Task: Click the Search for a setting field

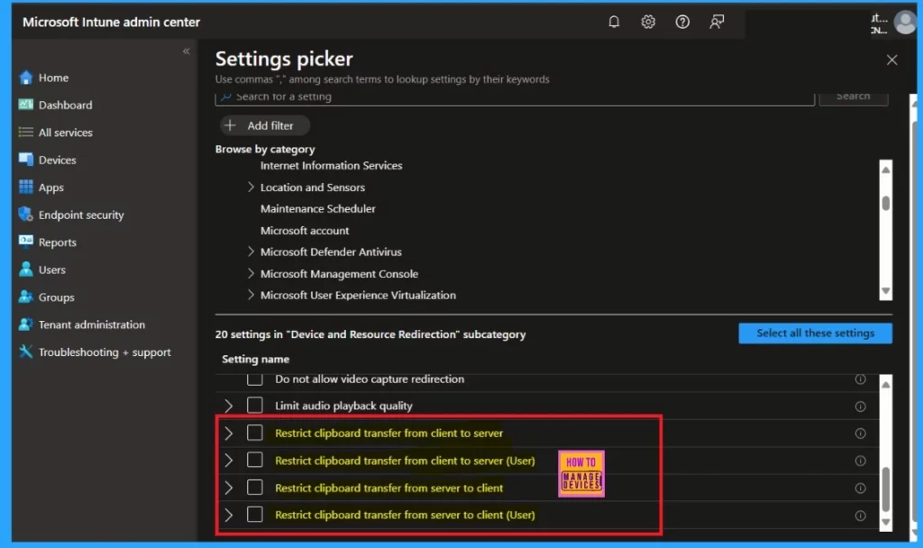Action: point(515,97)
